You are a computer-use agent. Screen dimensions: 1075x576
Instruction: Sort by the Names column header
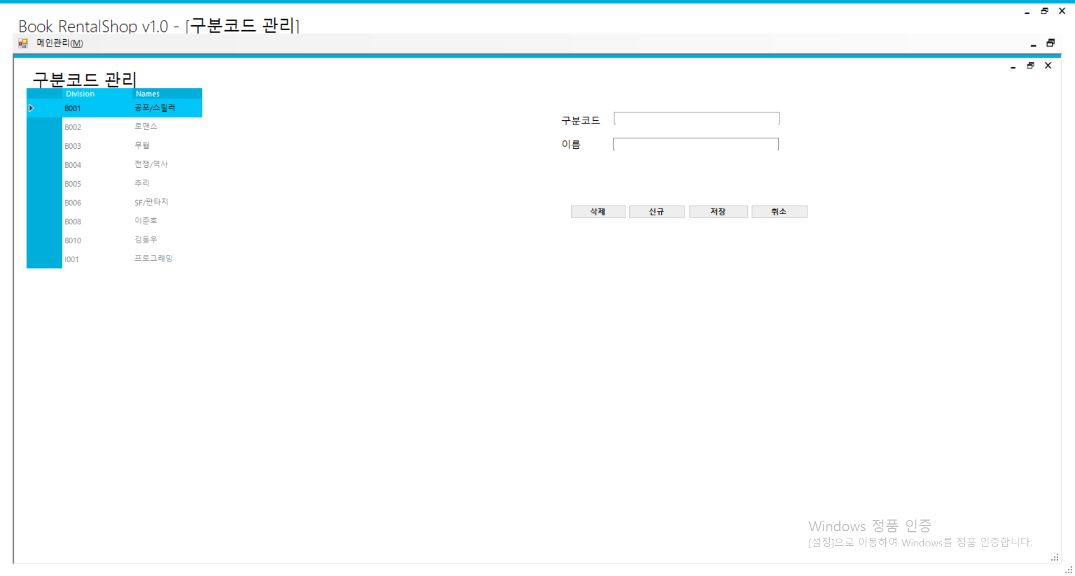pyautogui.click(x=167, y=94)
